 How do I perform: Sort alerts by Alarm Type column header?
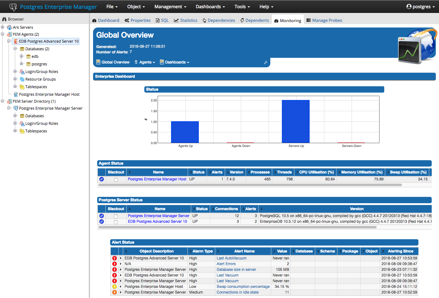point(201,251)
